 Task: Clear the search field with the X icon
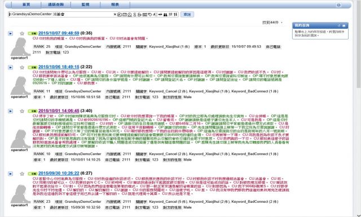[x=115, y=14]
